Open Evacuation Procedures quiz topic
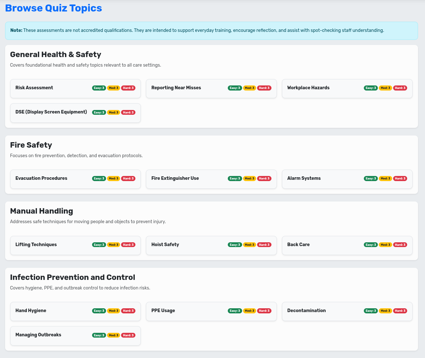The height and width of the screenshot is (358, 425). [x=41, y=179]
